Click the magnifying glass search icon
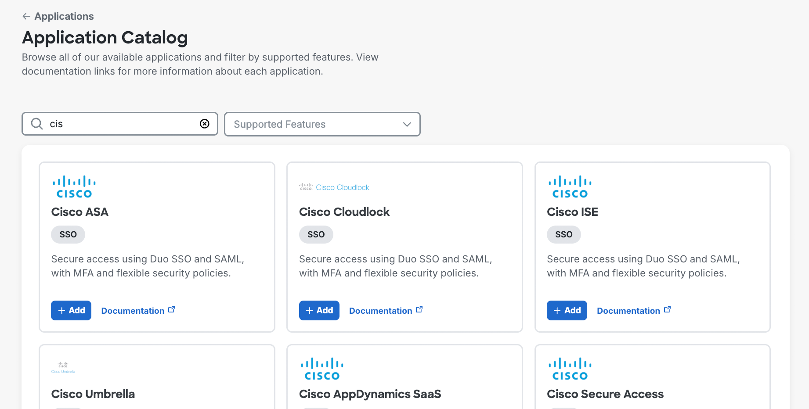 37,124
